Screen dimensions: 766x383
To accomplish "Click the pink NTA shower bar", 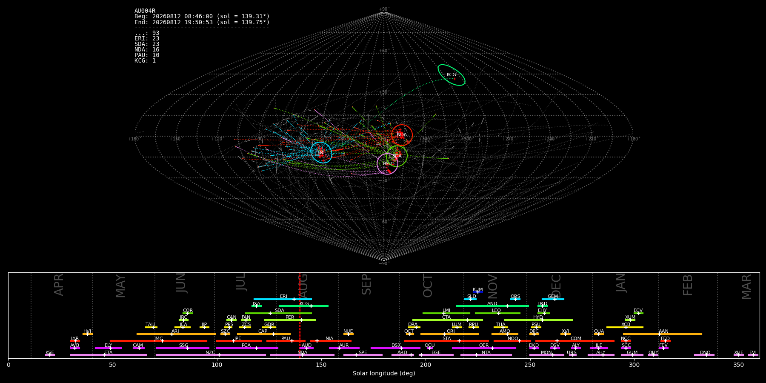I will [486, 355].
